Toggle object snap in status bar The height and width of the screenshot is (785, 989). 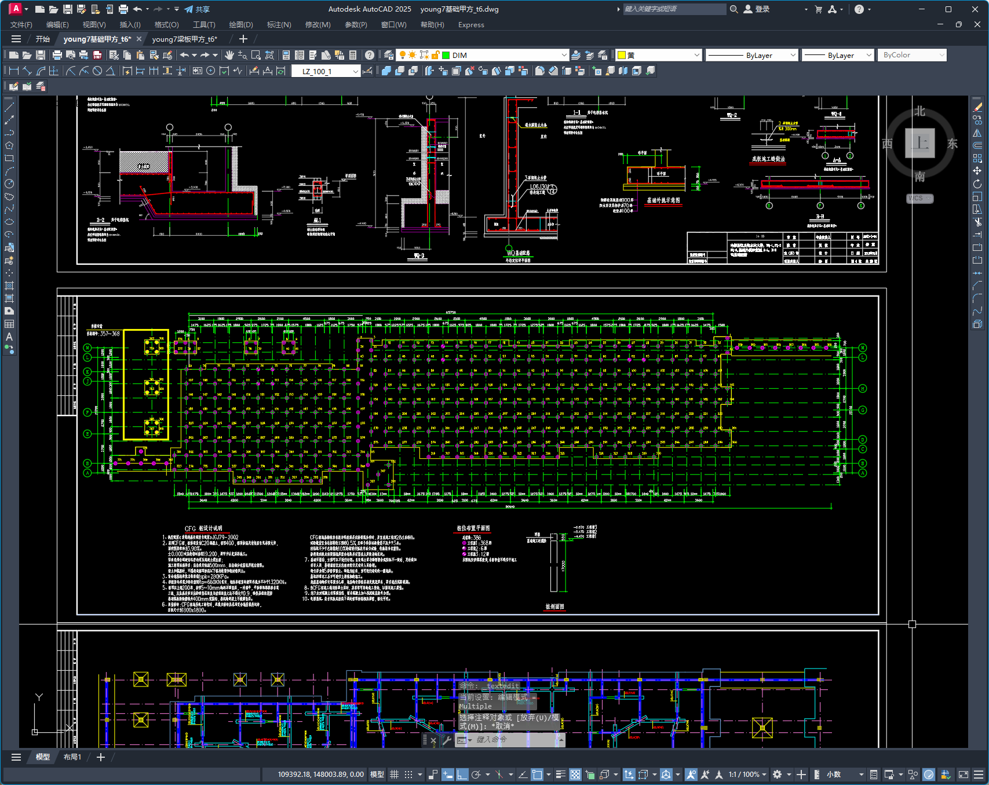(x=537, y=774)
